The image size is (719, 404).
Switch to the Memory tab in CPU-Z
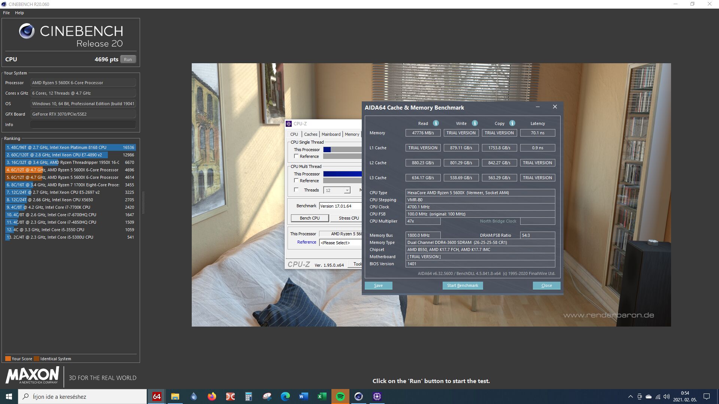pyautogui.click(x=352, y=134)
